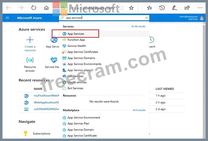Clear the search box with X

point(146,18)
